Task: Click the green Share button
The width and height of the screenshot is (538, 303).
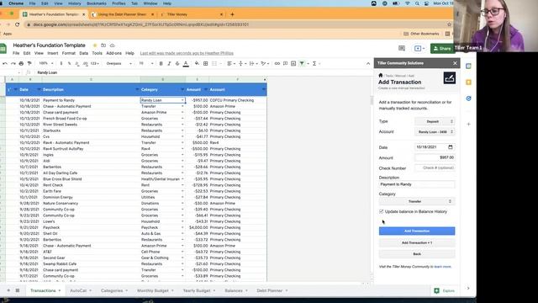Action: pyautogui.click(x=443, y=49)
